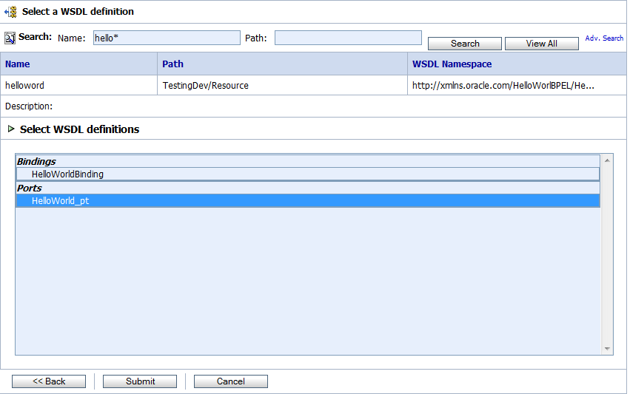Click the View All button

coord(542,44)
